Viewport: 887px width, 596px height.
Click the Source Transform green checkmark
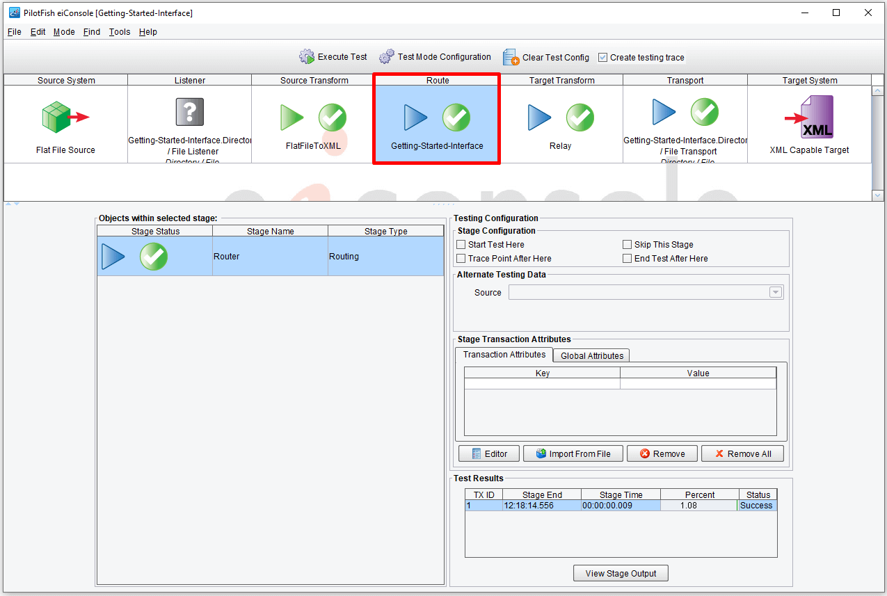click(x=333, y=118)
